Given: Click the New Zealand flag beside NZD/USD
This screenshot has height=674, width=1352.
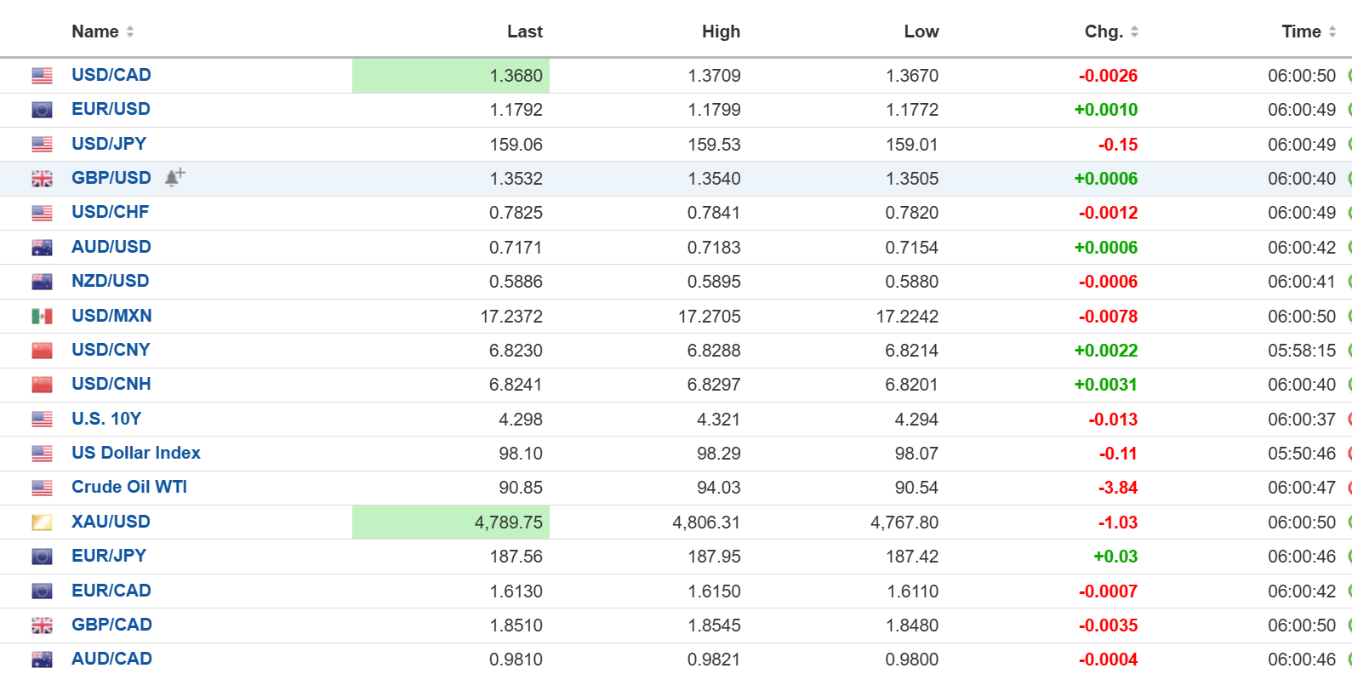Looking at the screenshot, I should point(42,282).
